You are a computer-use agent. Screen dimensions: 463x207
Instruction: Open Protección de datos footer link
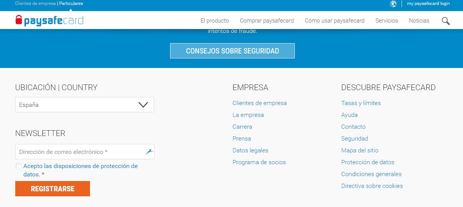[x=368, y=162]
